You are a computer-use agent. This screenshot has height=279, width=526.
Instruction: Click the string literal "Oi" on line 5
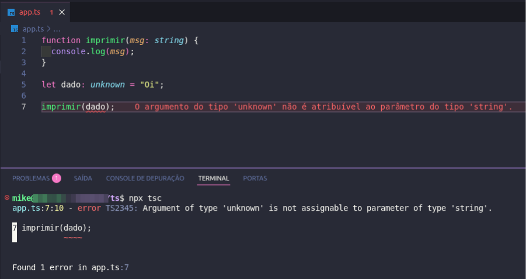[x=149, y=85]
